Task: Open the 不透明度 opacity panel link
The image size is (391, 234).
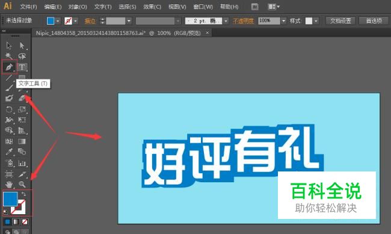Action: (x=243, y=21)
